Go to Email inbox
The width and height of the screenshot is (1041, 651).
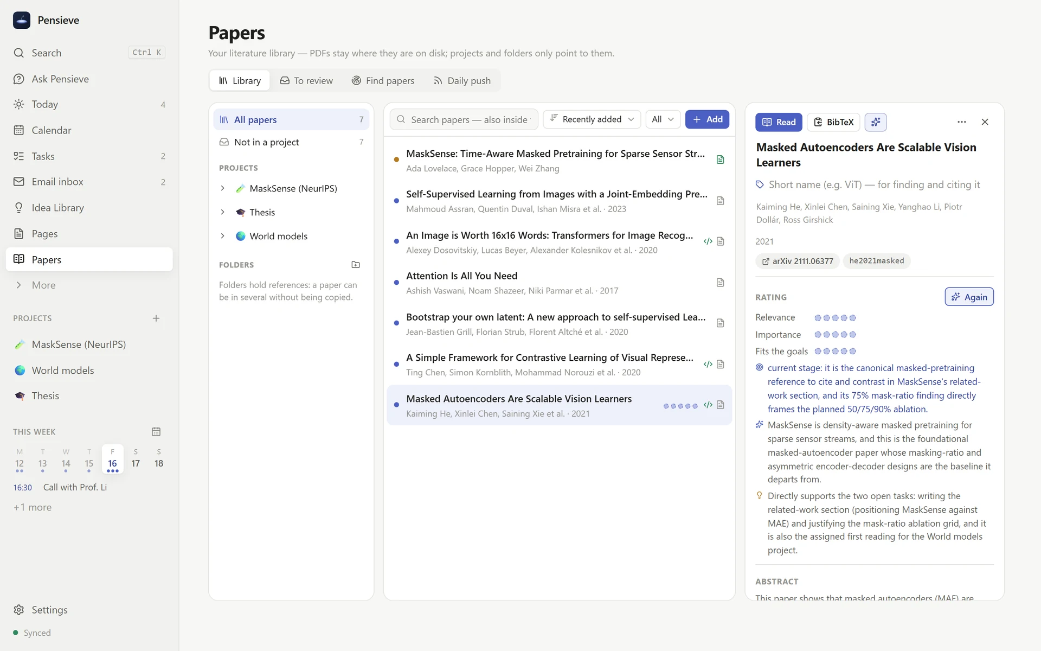(89, 182)
